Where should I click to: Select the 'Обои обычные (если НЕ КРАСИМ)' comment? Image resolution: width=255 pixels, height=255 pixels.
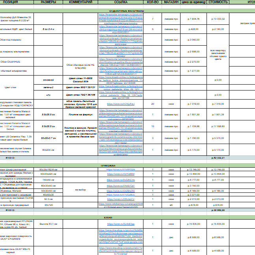(80, 67)
